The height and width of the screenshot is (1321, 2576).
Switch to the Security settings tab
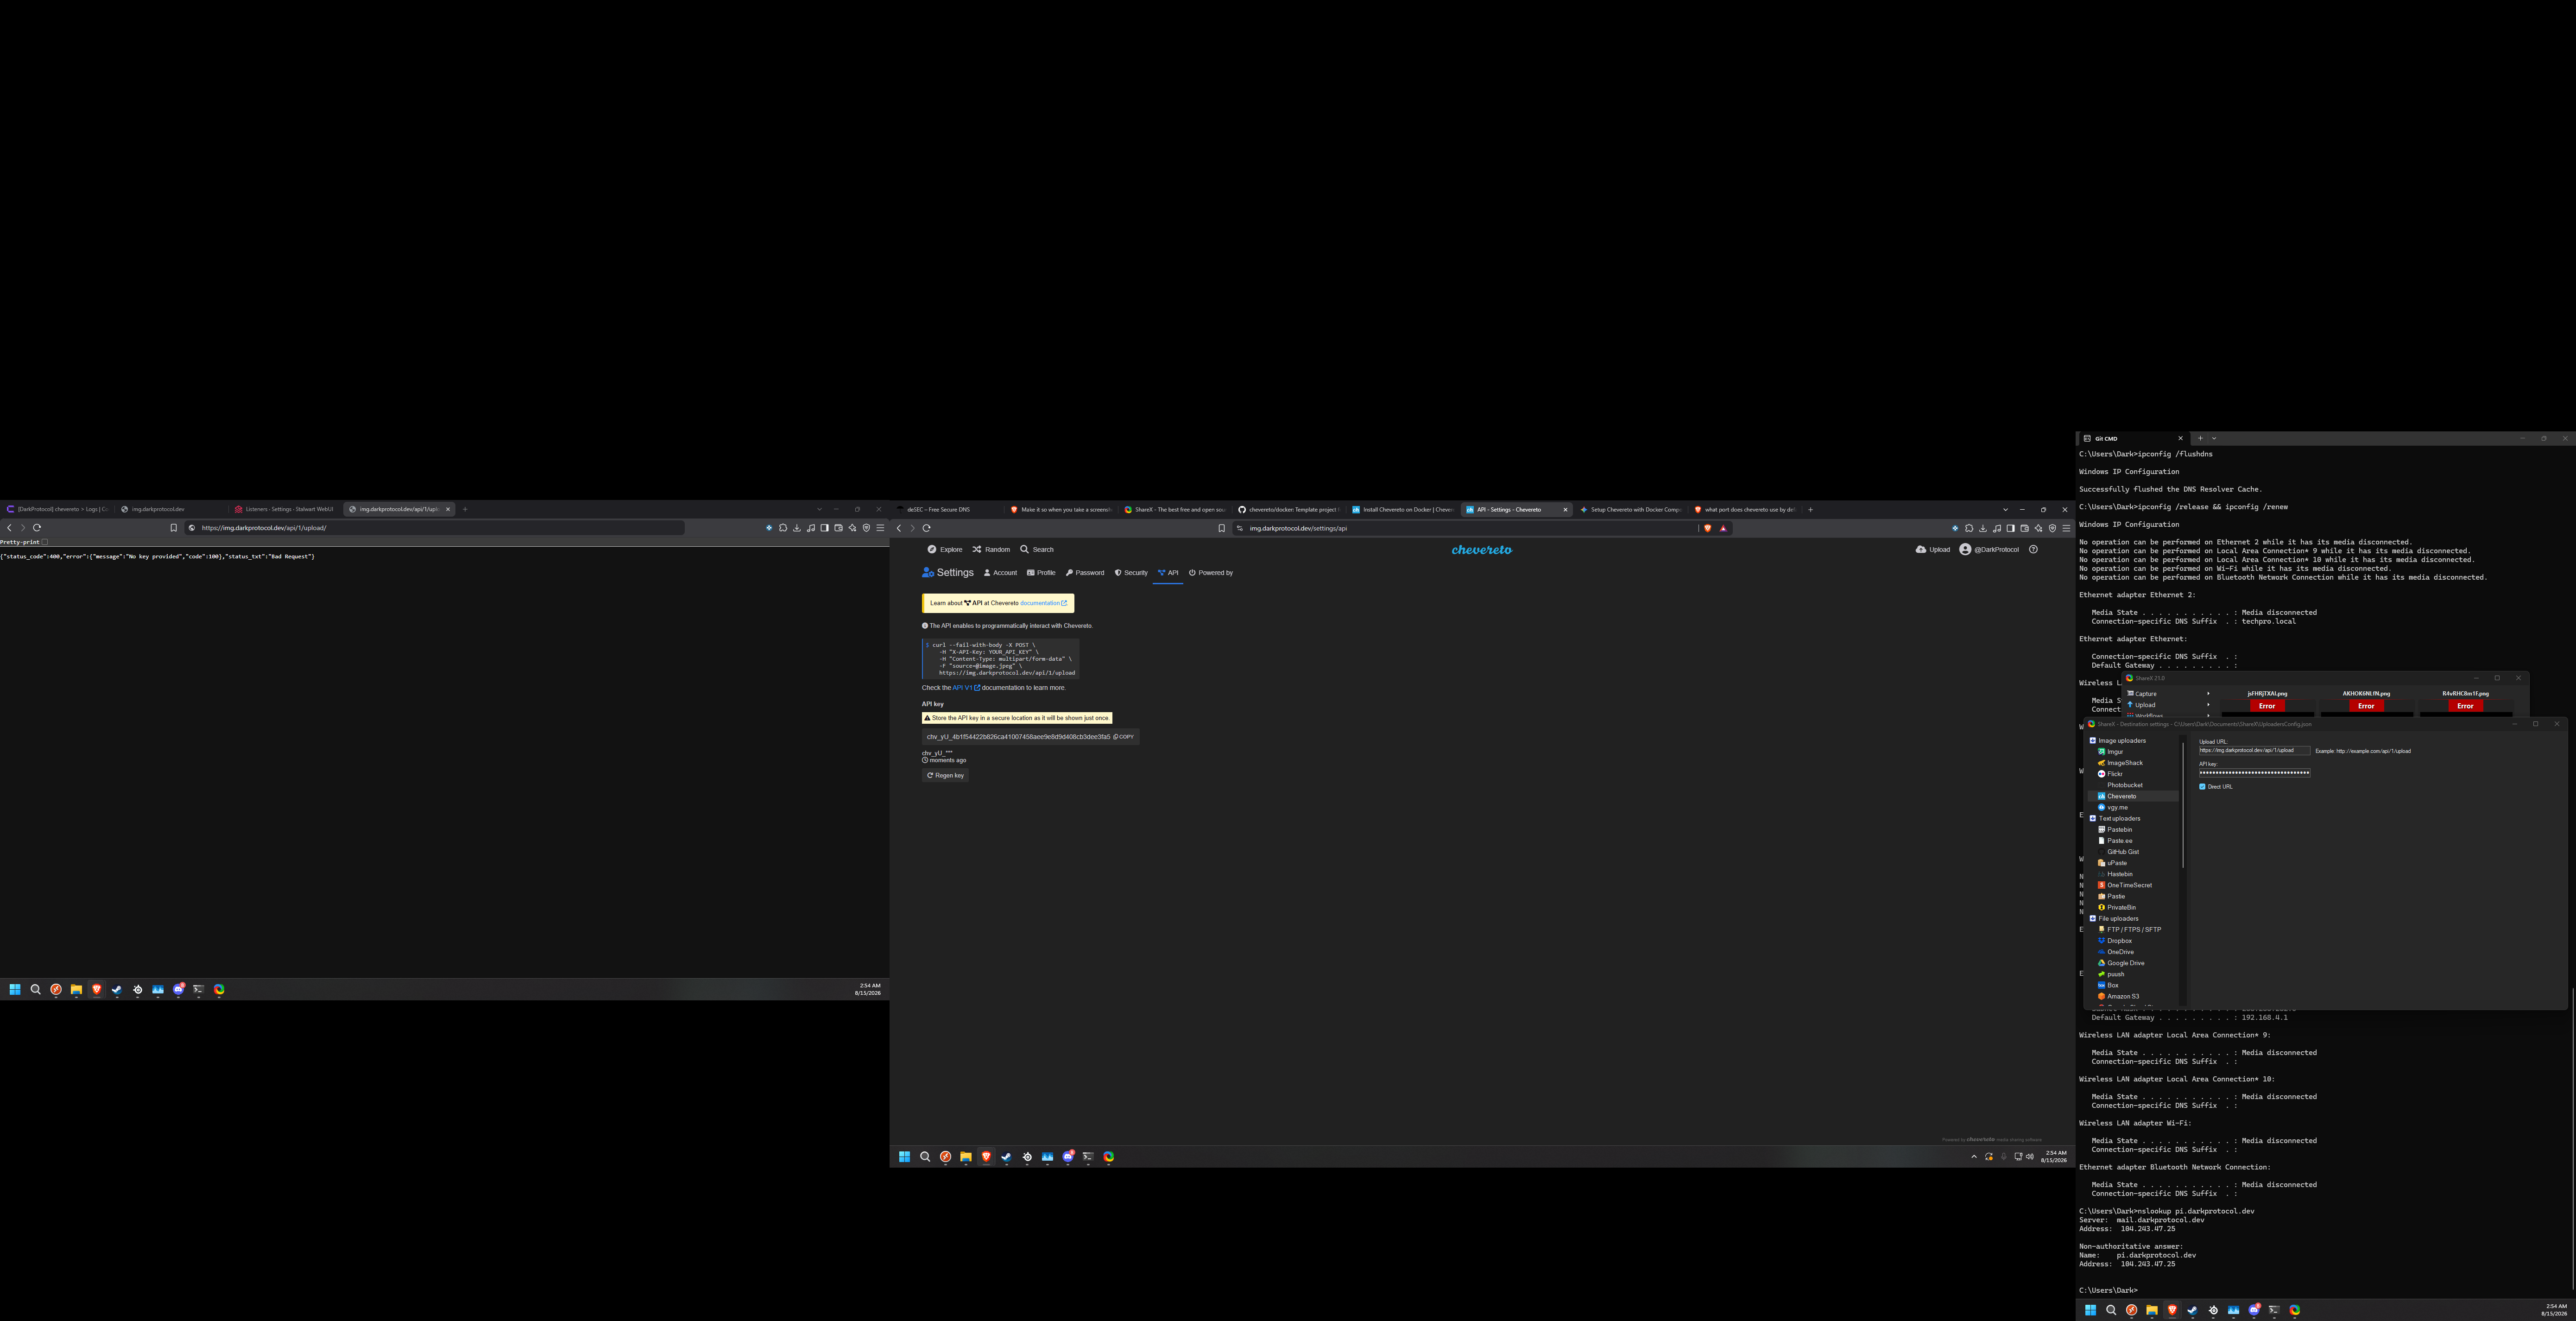point(1131,573)
